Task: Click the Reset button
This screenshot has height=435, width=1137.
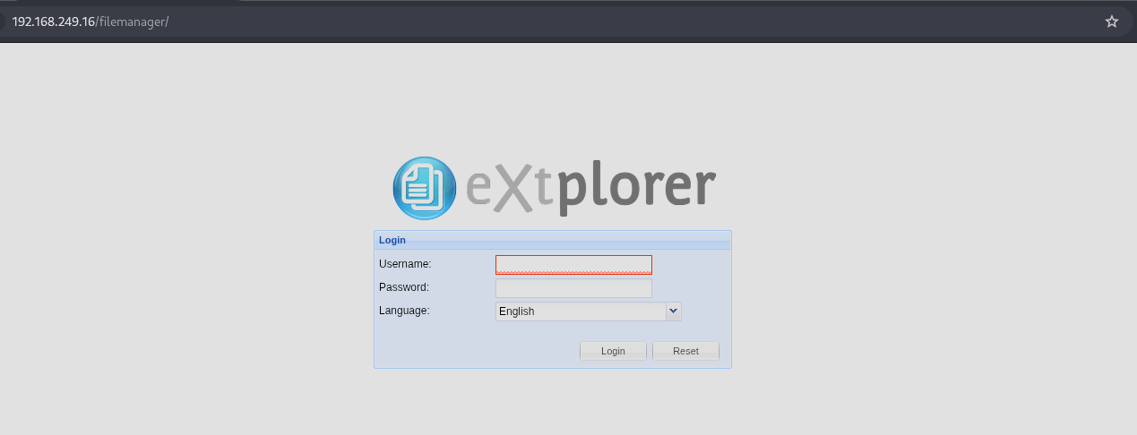Action: 685,351
